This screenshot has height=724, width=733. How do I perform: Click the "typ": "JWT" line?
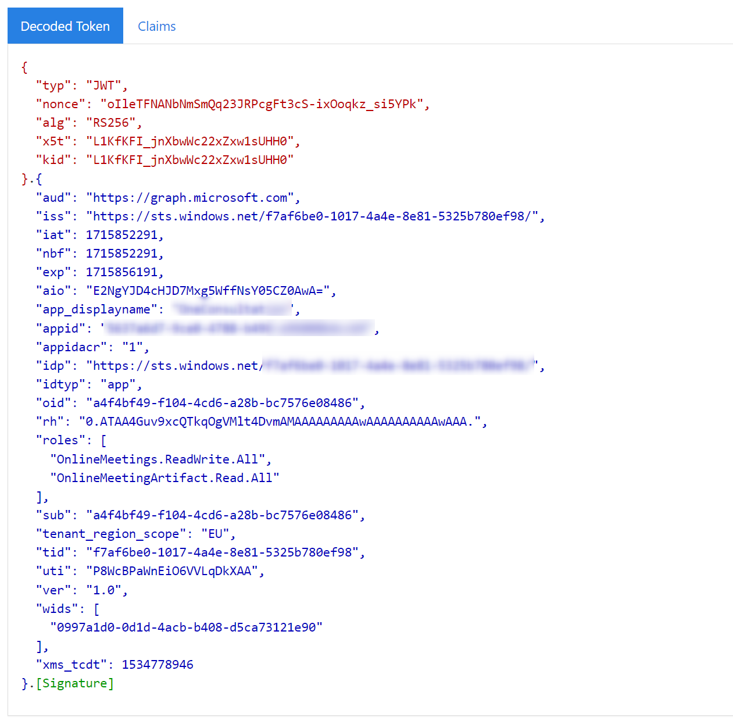point(82,85)
